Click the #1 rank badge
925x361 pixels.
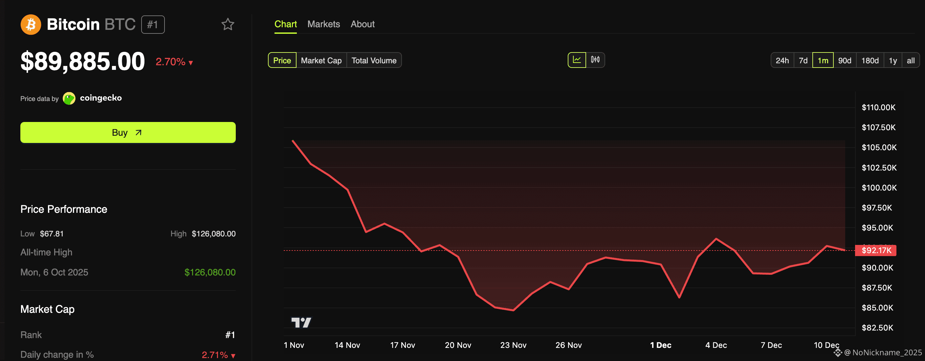tap(153, 25)
